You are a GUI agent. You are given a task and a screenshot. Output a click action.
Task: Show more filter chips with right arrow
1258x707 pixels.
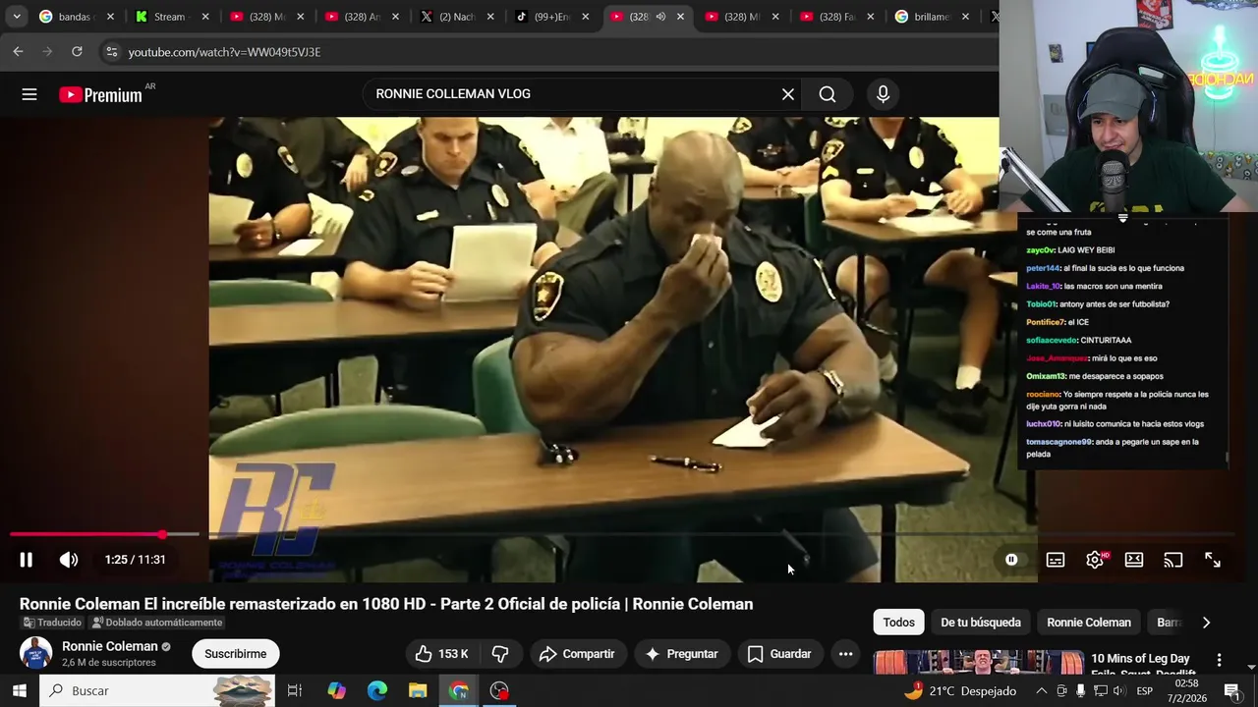tap(1206, 623)
